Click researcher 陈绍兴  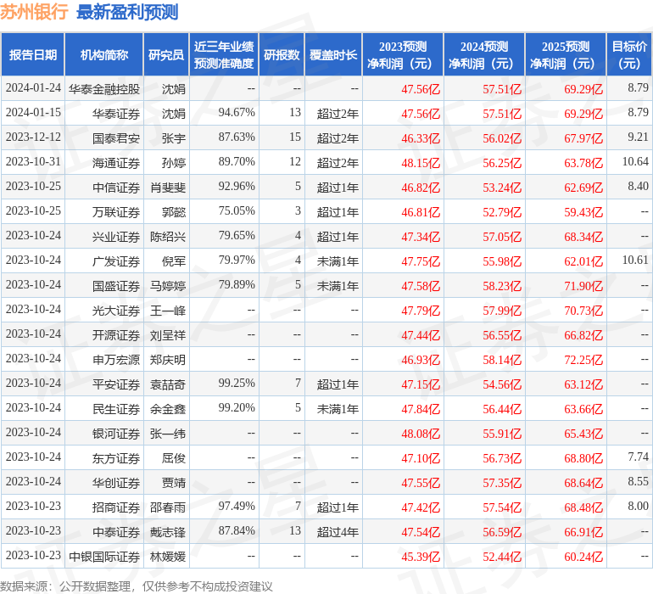(x=168, y=237)
